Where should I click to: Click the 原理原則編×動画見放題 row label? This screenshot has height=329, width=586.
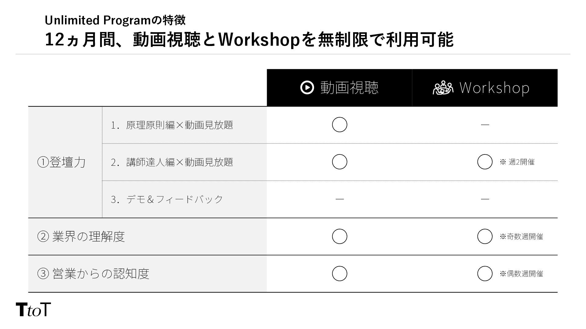(x=172, y=125)
